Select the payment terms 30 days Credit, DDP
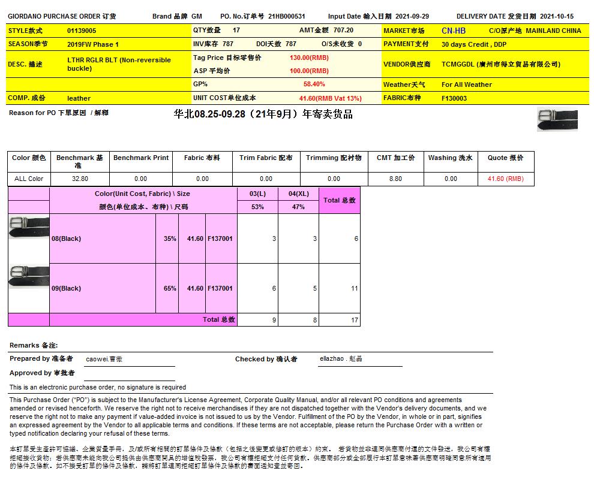Viewport: 594px width, 483px height. coord(474,44)
